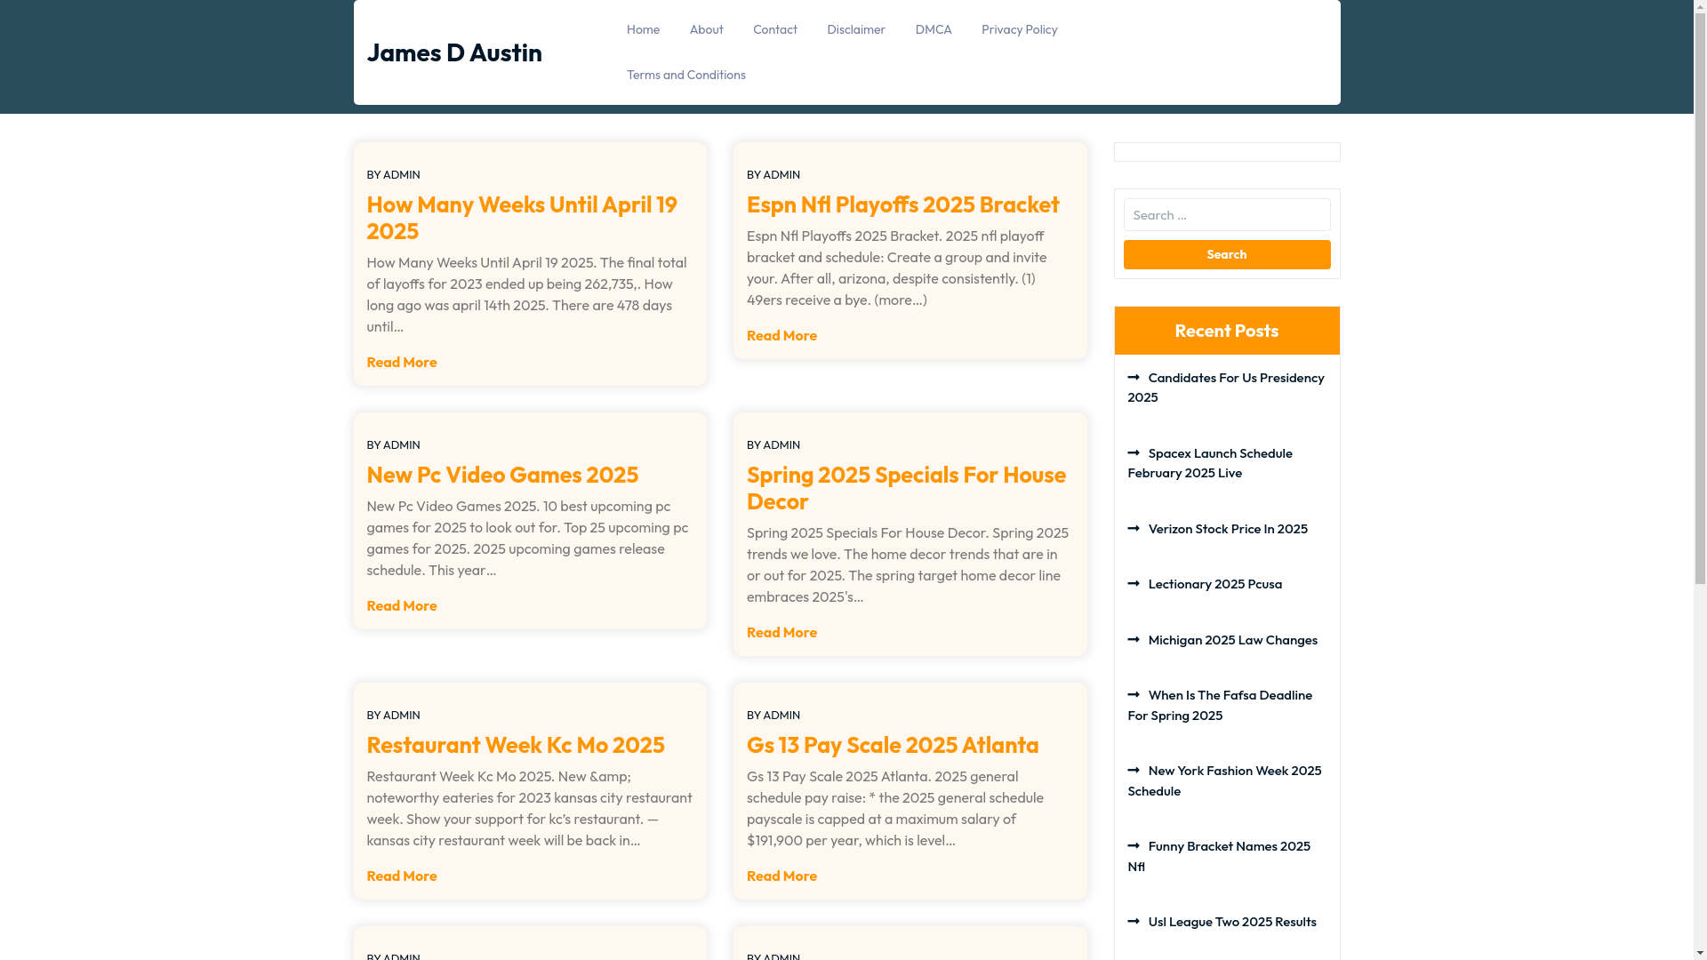The height and width of the screenshot is (960, 1707).
Task: Open post Spring 2025 Specials For House Decor
Action: click(906, 488)
